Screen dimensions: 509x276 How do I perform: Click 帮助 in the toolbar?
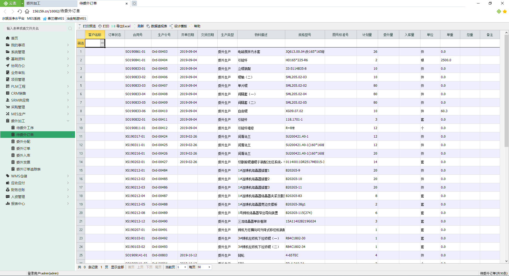tap(195, 26)
